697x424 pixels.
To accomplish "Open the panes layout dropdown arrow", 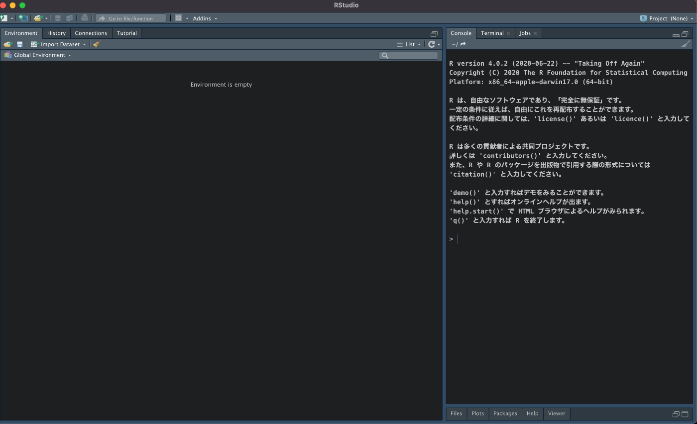I will 187,18.
